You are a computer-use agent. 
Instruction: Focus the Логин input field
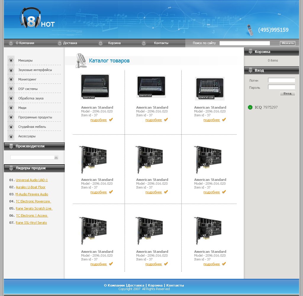pos(281,80)
